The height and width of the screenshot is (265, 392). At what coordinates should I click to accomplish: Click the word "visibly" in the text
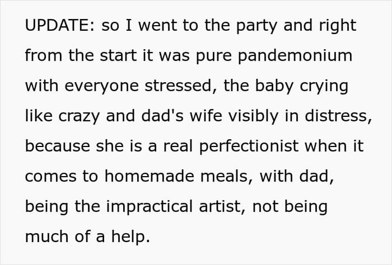coord(254,116)
